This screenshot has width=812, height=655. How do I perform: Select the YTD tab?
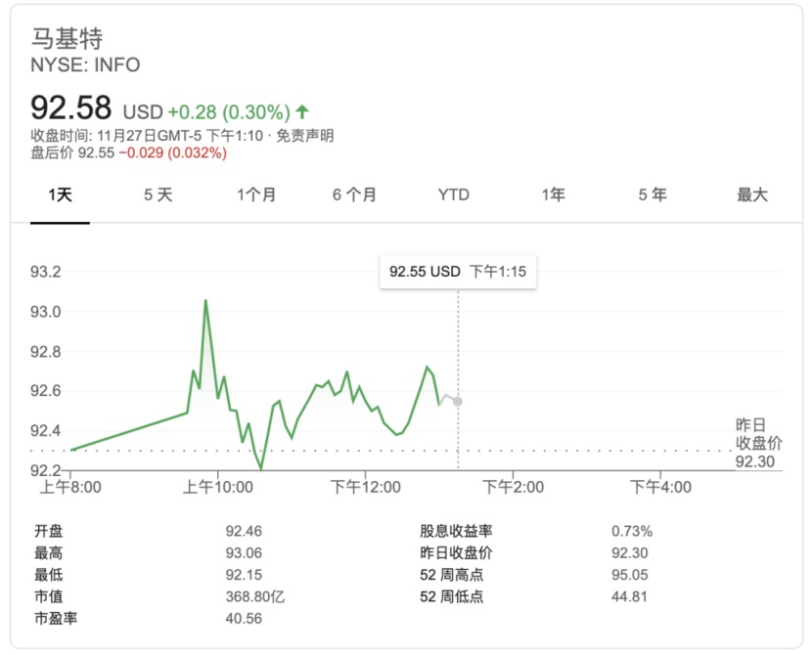[x=454, y=195]
